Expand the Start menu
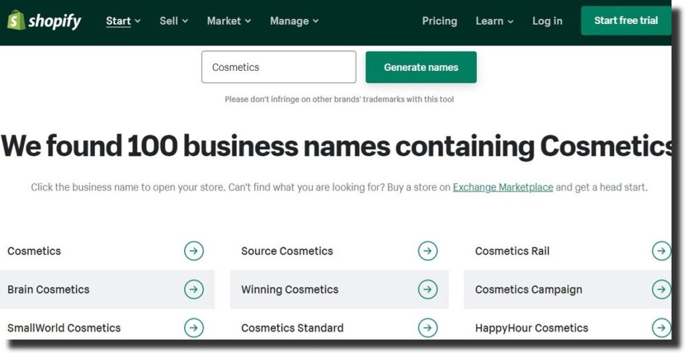The height and width of the screenshot is (353, 685). [123, 21]
